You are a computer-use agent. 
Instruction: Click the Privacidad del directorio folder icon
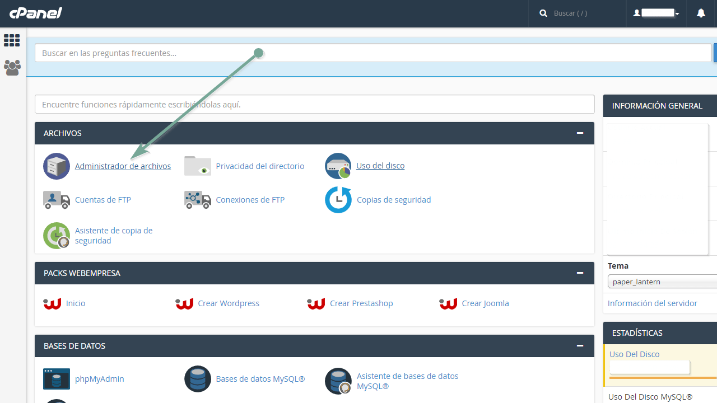[198, 166]
